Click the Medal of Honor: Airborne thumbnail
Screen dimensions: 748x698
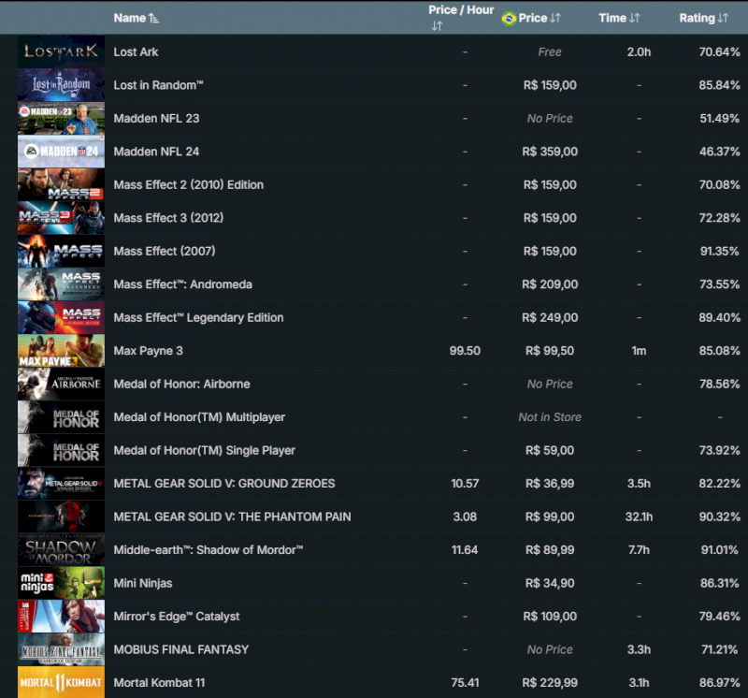pyautogui.click(x=61, y=384)
